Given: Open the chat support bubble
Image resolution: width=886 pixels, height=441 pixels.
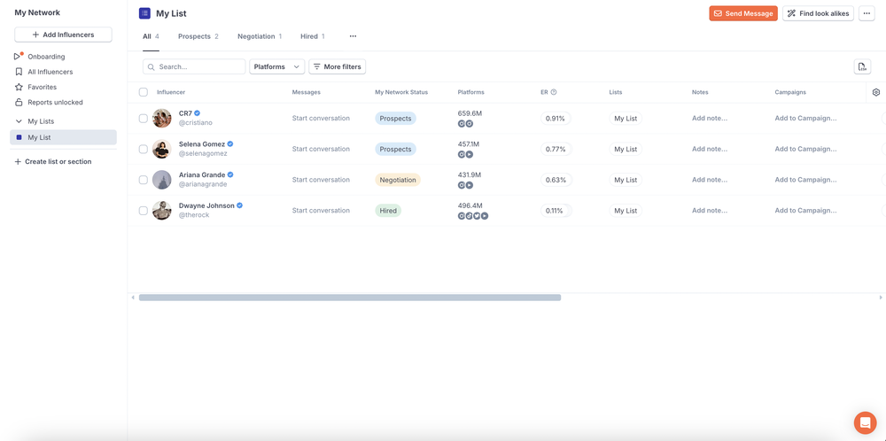Looking at the screenshot, I should pos(865,422).
